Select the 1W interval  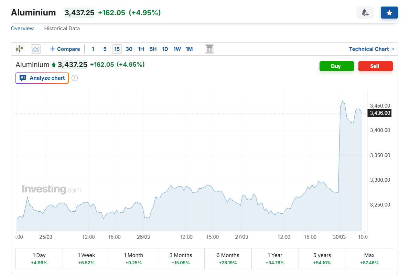coord(177,49)
